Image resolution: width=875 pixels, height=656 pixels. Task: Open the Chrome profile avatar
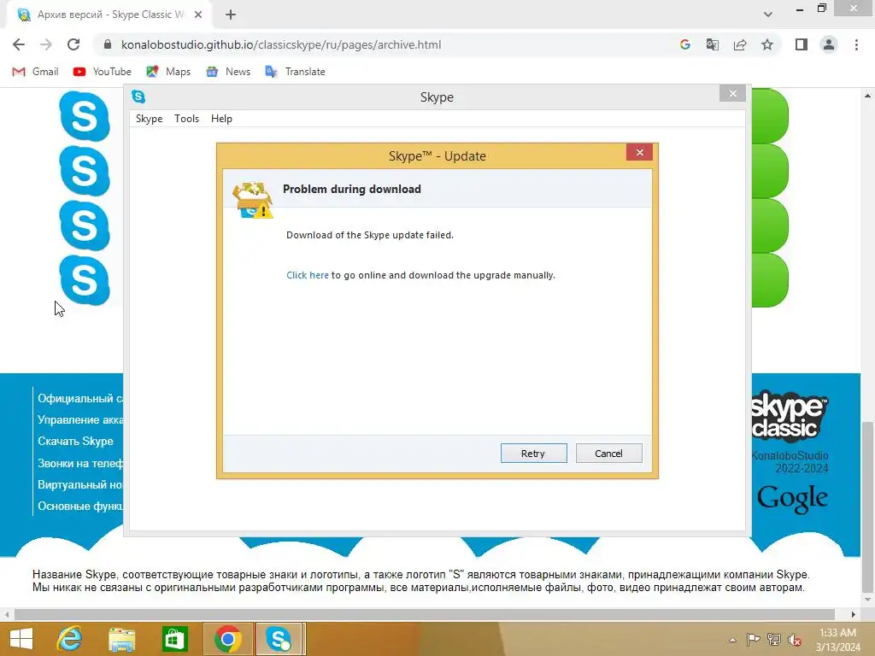pyautogui.click(x=829, y=44)
